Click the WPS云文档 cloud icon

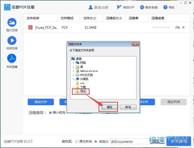77,75
